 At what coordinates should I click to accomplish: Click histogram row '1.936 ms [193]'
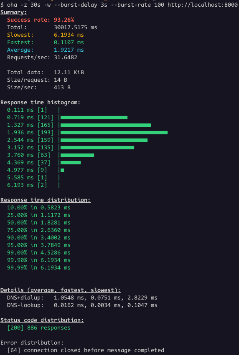[87, 132]
